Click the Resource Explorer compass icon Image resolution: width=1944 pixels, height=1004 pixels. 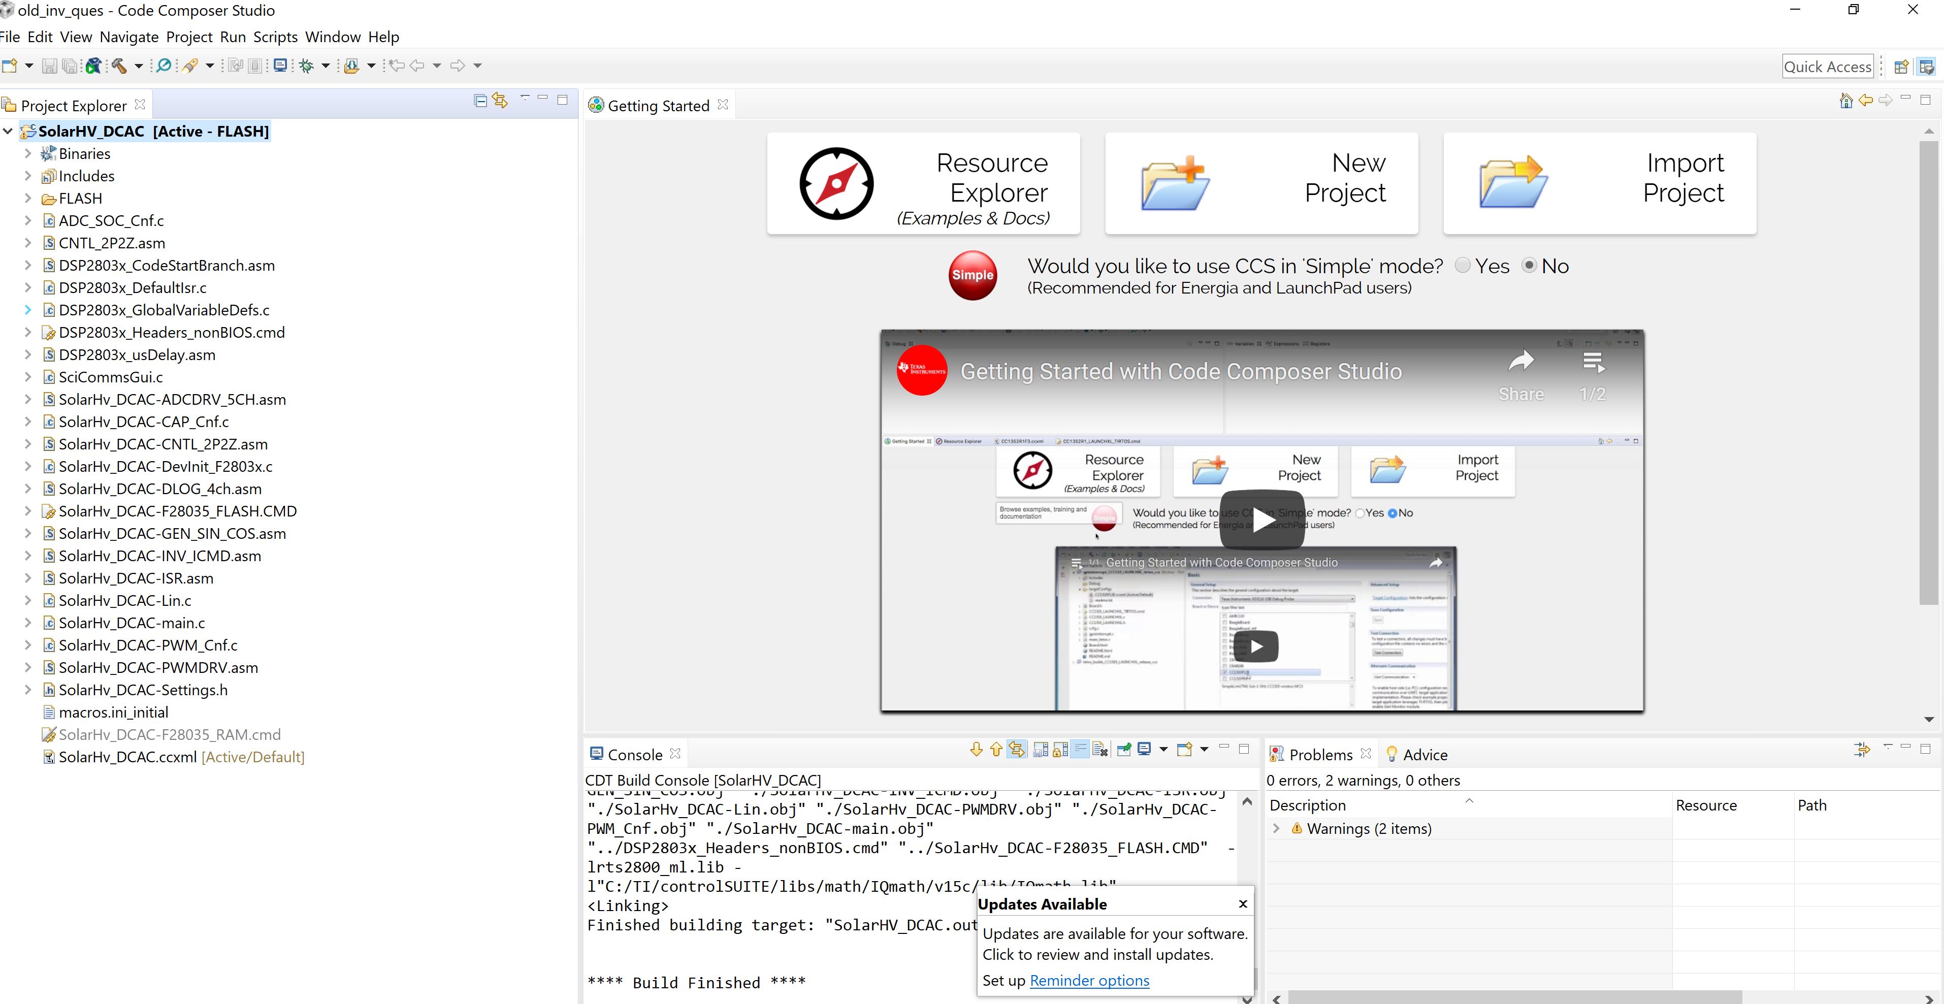tap(836, 183)
